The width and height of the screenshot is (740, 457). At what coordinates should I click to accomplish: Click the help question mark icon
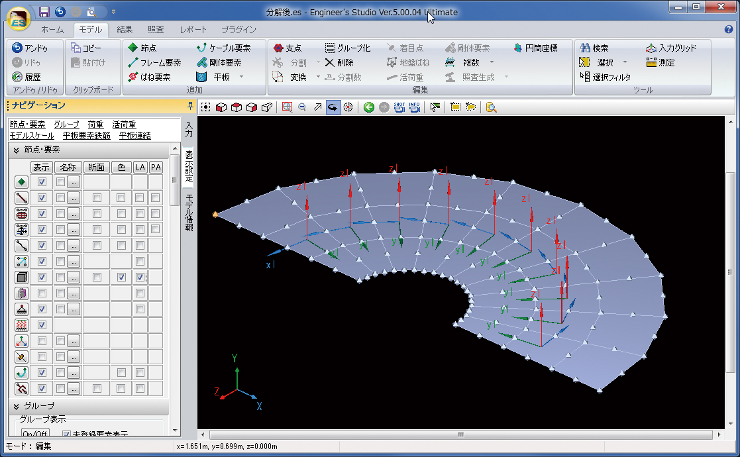point(729,29)
